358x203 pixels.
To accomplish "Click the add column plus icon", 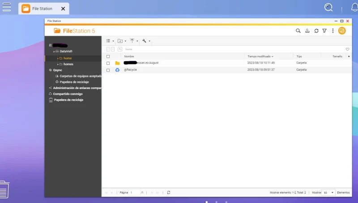I will point(349,56).
